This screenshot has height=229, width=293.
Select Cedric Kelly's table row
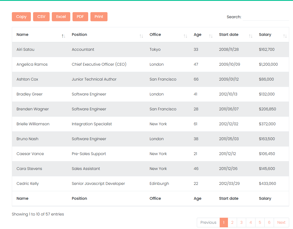click(x=110, y=183)
